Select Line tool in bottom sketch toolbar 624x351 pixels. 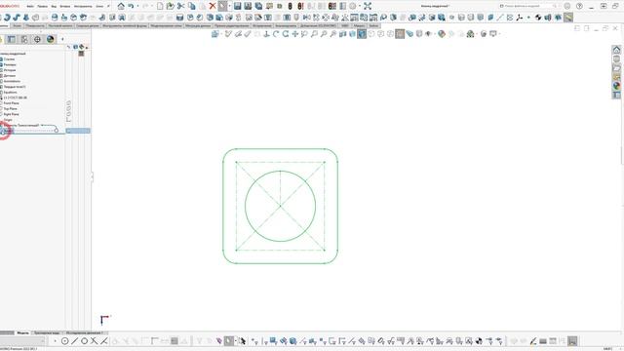[74, 341]
